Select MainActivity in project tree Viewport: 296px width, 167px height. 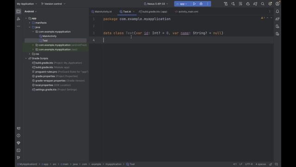coord(49,36)
